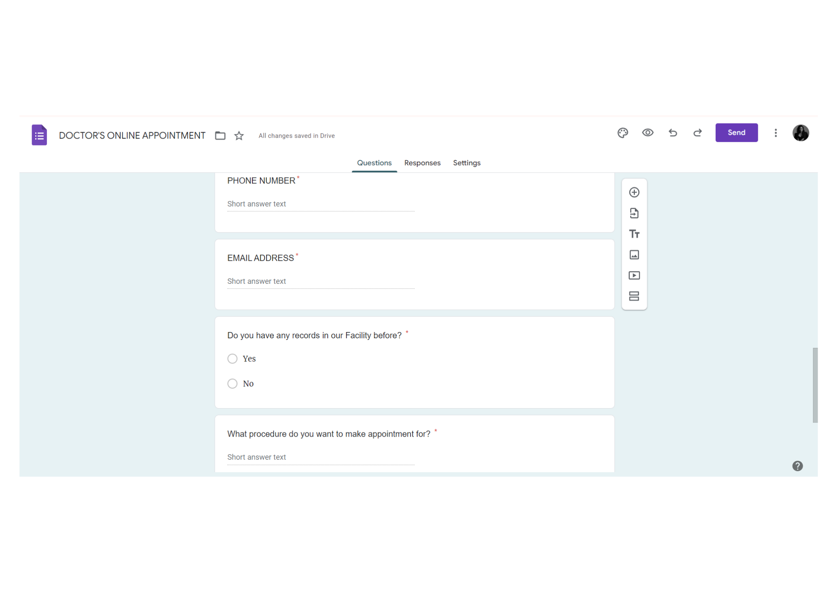This screenshot has width=837, height=592.
Task: Click the Import questions icon
Action: pyautogui.click(x=634, y=213)
